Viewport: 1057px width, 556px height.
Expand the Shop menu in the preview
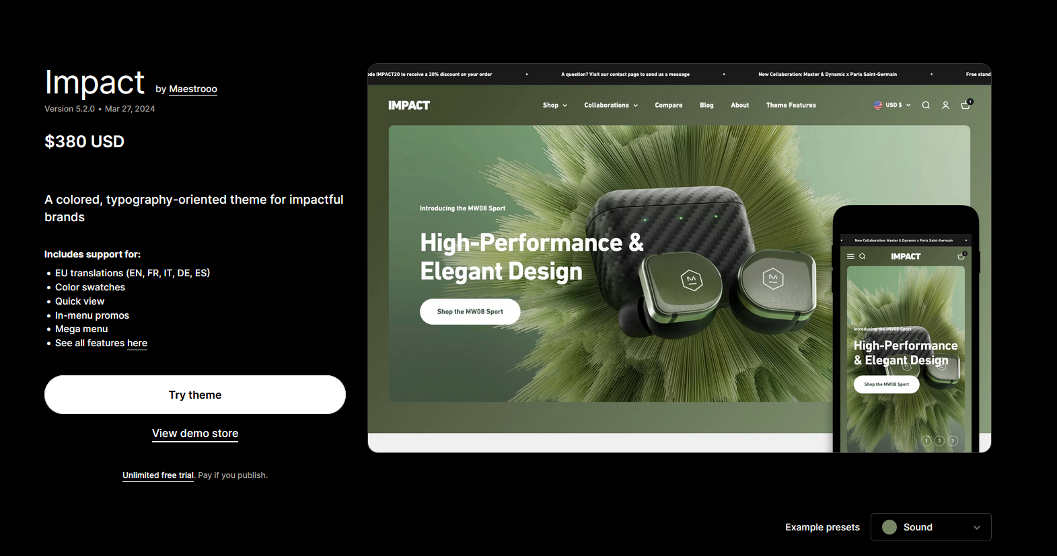[555, 105]
